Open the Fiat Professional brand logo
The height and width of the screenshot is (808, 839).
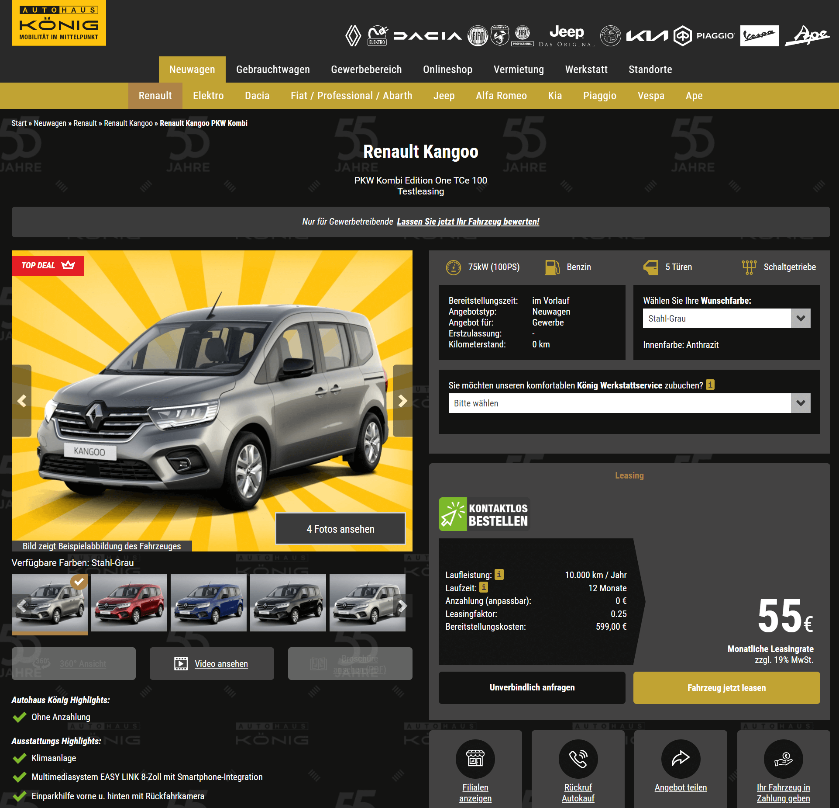click(523, 36)
